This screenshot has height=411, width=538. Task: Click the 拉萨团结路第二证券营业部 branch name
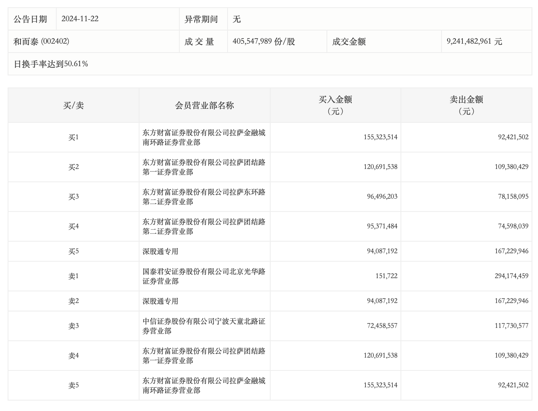tap(204, 227)
